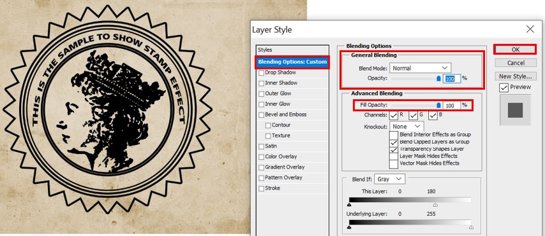This screenshot has width=545, height=236.
Task: Click This Layer black point handle
Action: [349, 205]
